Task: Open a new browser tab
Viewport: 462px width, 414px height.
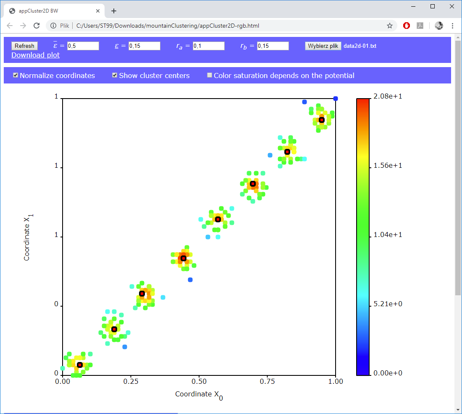Action: coord(114,11)
